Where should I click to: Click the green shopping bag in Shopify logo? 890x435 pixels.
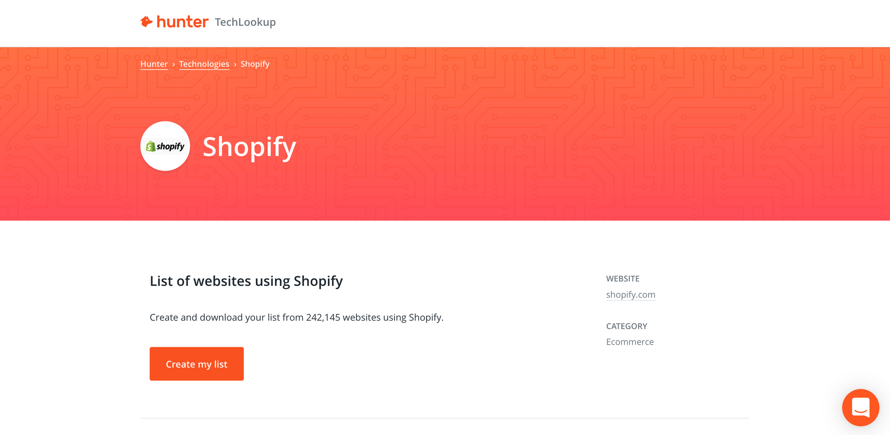click(x=151, y=146)
